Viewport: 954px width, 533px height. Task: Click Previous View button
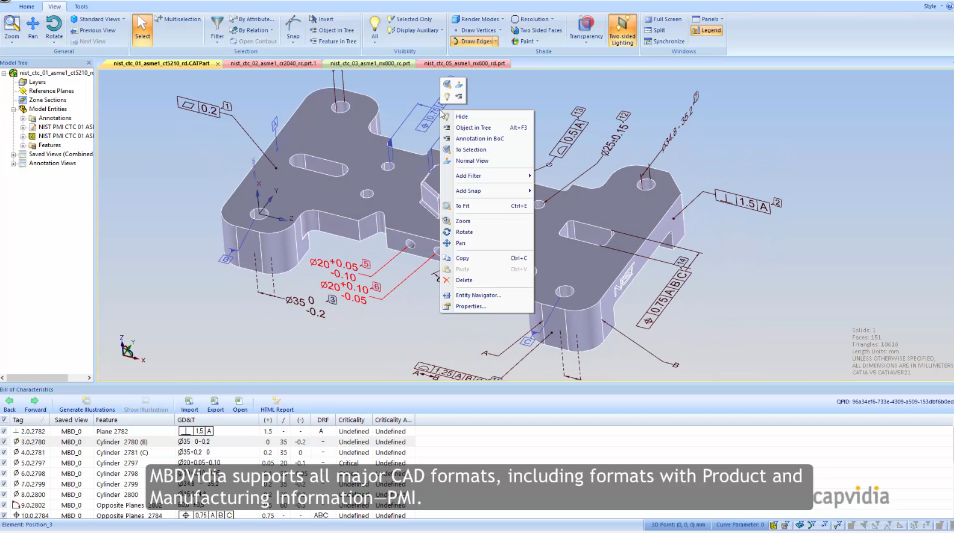(93, 30)
